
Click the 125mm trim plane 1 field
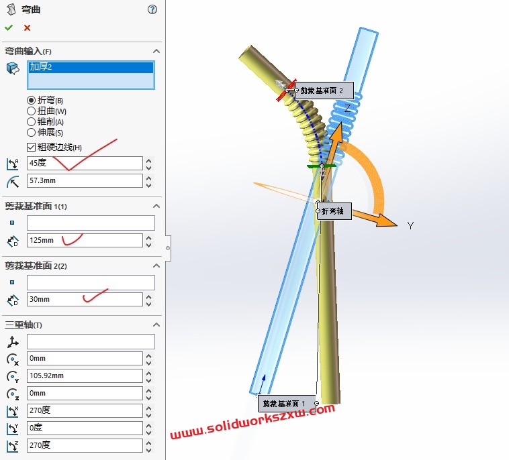[x=85, y=241]
